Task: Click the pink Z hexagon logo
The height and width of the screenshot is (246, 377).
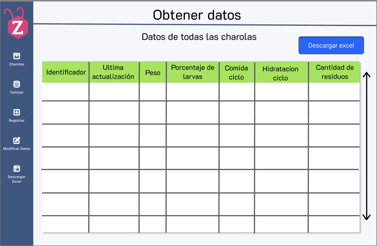Action: coord(18,27)
